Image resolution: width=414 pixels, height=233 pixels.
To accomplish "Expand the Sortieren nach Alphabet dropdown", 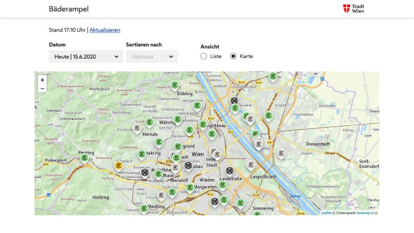I will tap(152, 56).
